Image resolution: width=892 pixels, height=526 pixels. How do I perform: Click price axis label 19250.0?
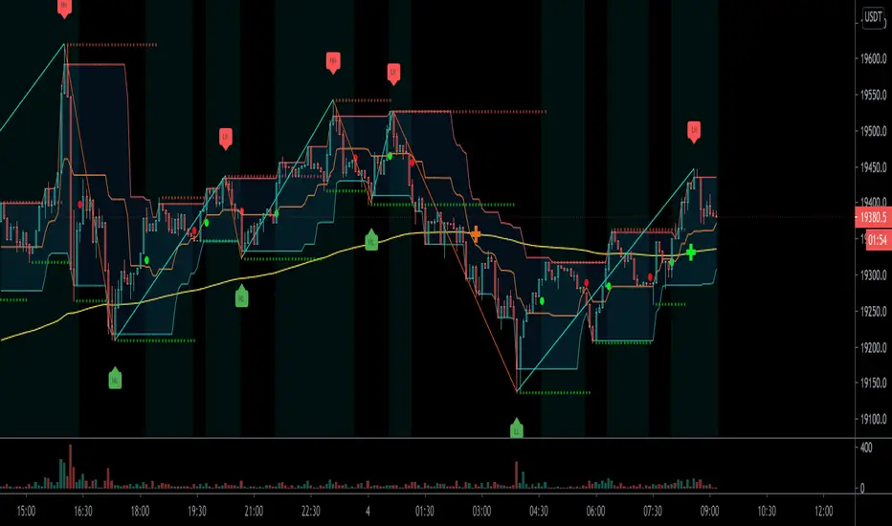(873, 312)
